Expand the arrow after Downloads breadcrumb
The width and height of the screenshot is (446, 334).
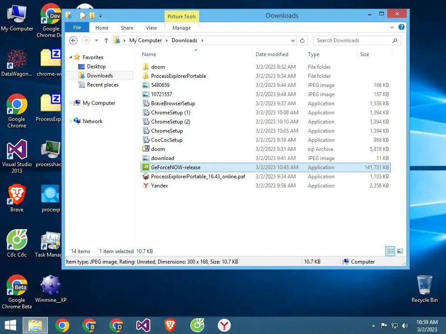[x=203, y=40]
